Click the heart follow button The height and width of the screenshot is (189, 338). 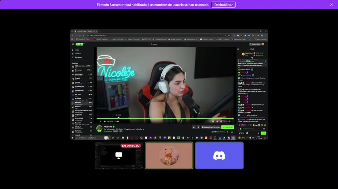[198, 127]
